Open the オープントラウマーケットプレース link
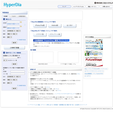The width and height of the screenshot is (113, 113). point(94,71)
